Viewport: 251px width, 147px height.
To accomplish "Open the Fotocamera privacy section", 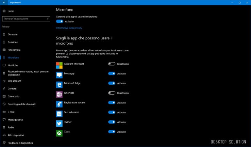I will point(14,50).
